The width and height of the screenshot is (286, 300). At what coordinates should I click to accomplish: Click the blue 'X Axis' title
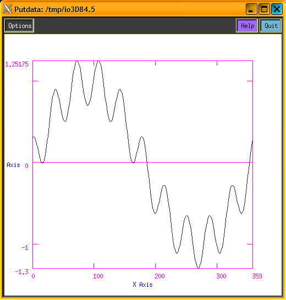point(142,285)
